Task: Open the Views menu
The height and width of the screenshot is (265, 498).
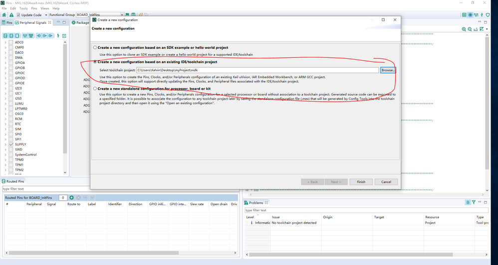Action: [45, 8]
